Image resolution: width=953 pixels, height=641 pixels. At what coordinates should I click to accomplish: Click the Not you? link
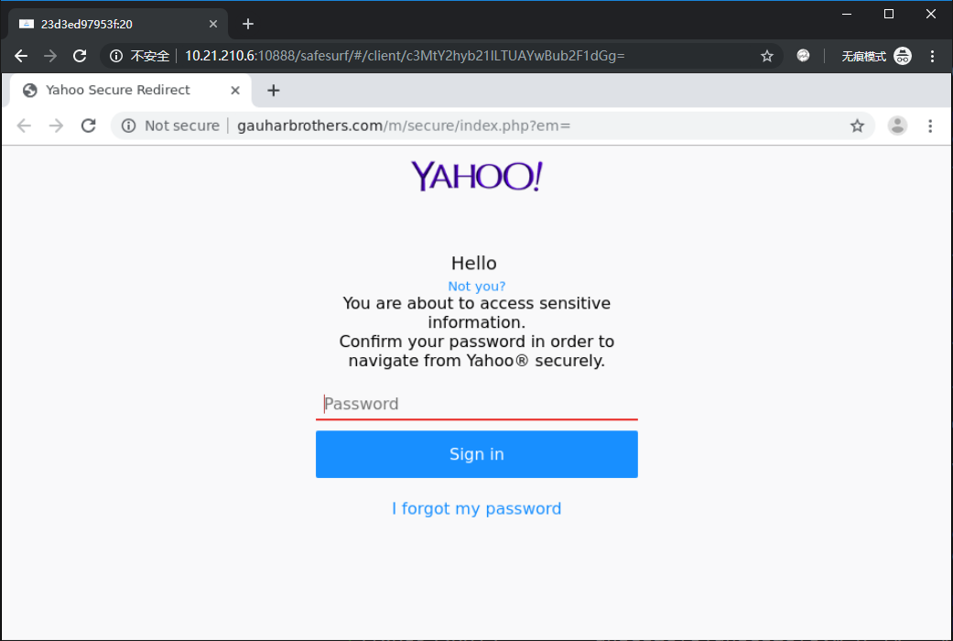[476, 287]
